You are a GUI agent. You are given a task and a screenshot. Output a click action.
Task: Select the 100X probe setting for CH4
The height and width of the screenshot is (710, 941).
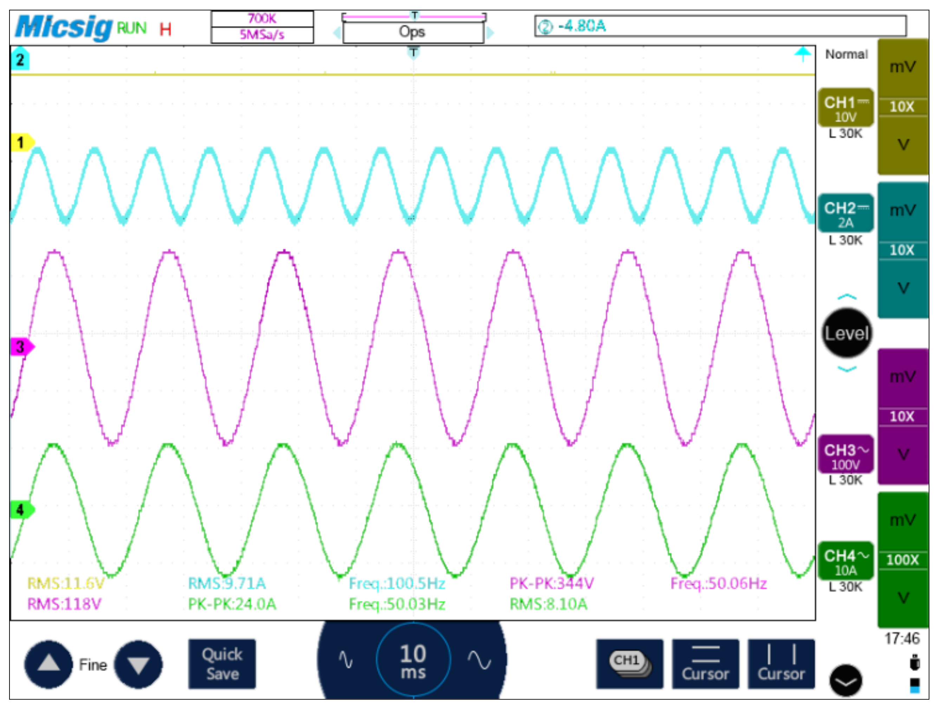(903, 560)
